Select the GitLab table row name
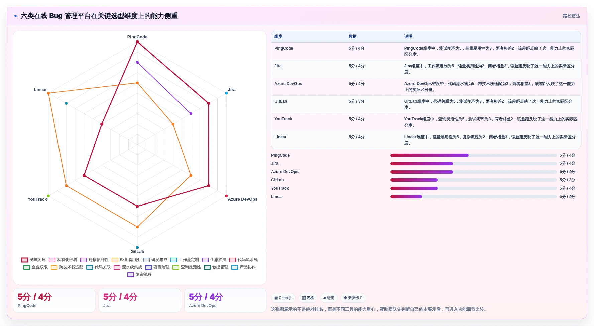 click(281, 101)
